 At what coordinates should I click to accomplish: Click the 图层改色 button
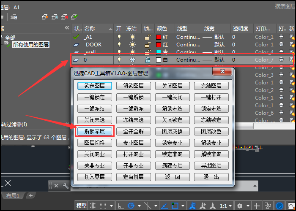click(x=211, y=131)
